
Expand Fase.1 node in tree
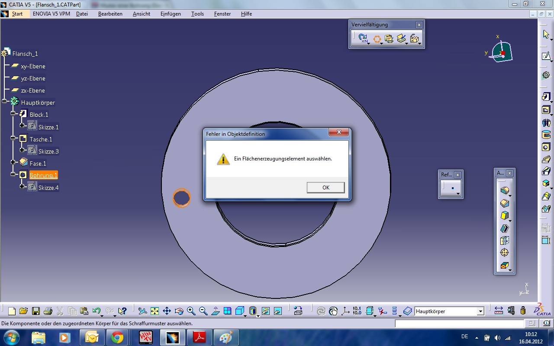[x=13, y=162]
